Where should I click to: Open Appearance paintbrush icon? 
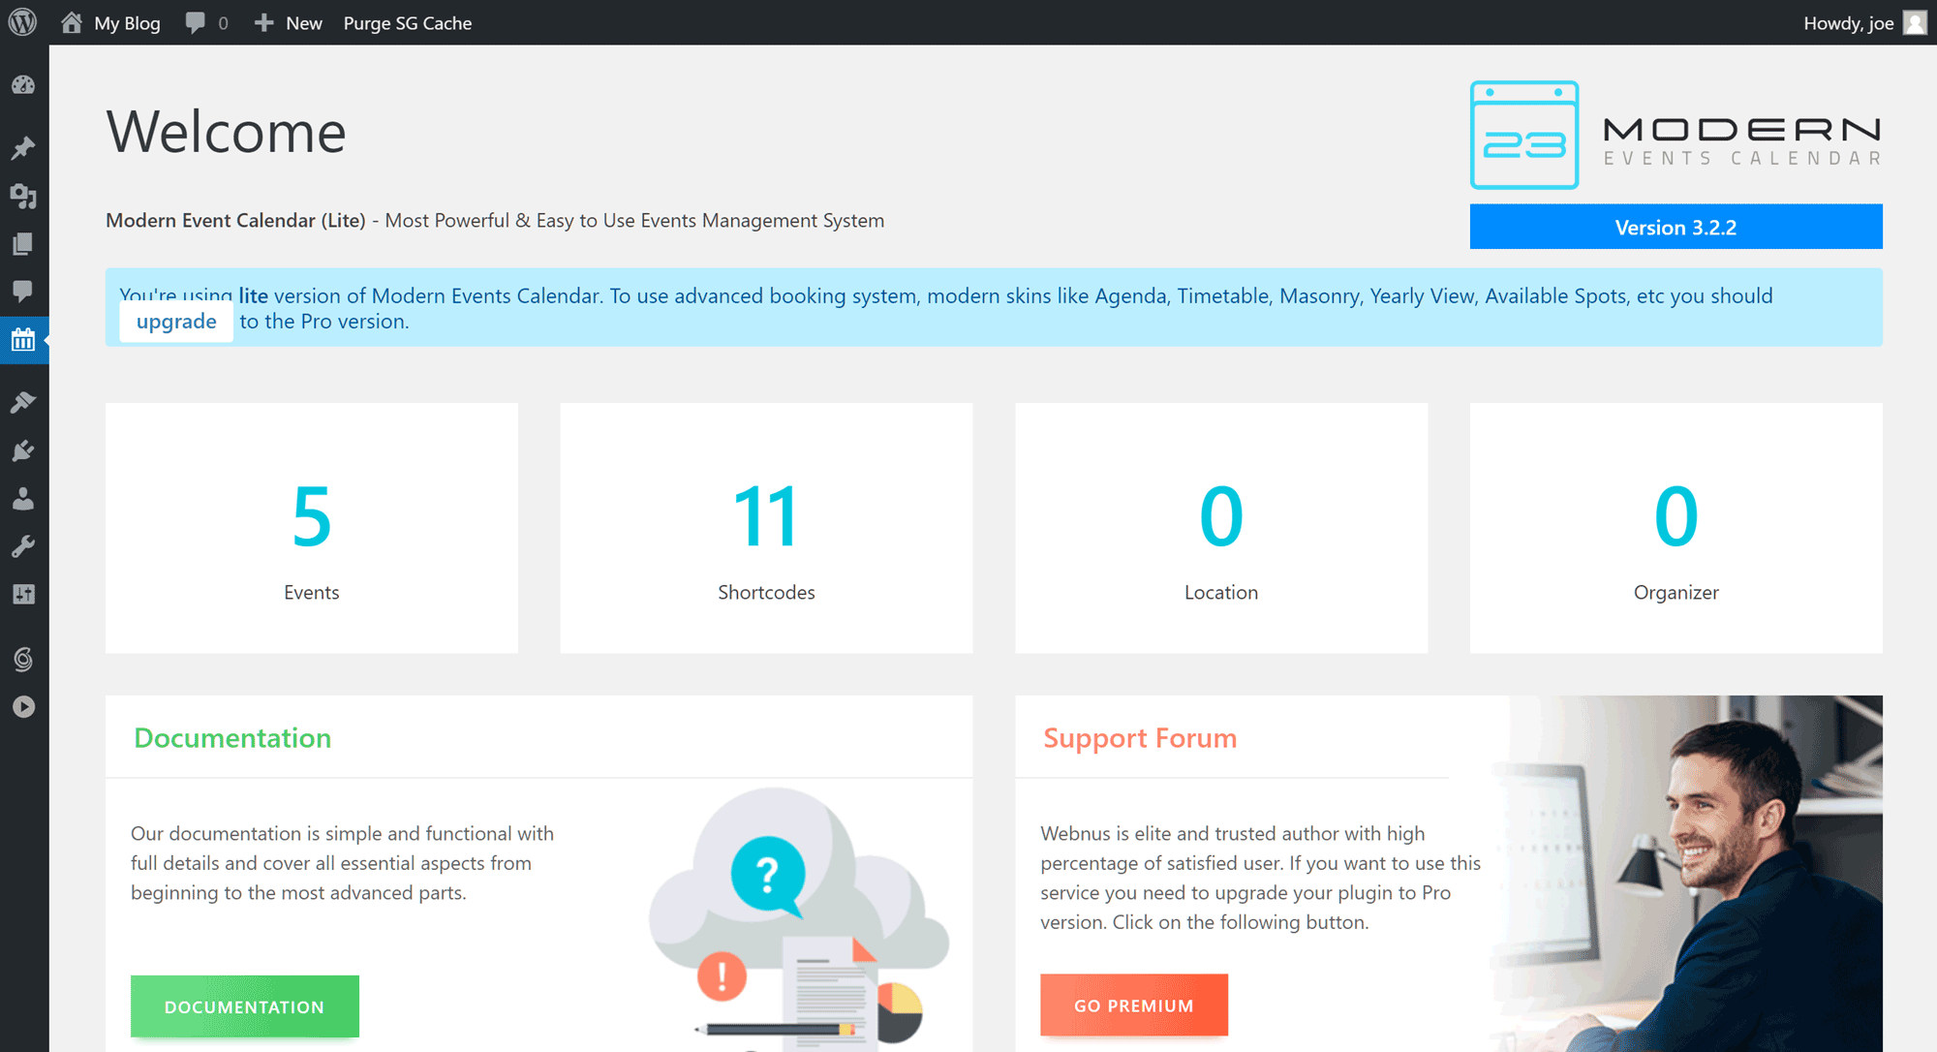tap(23, 402)
